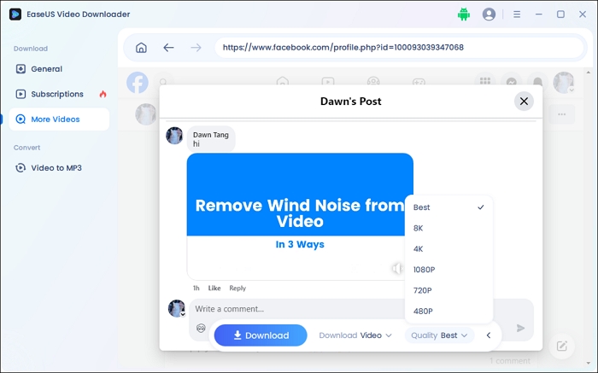Choose 4K quality option
This screenshot has height=373, width=598.
(448, 248)
